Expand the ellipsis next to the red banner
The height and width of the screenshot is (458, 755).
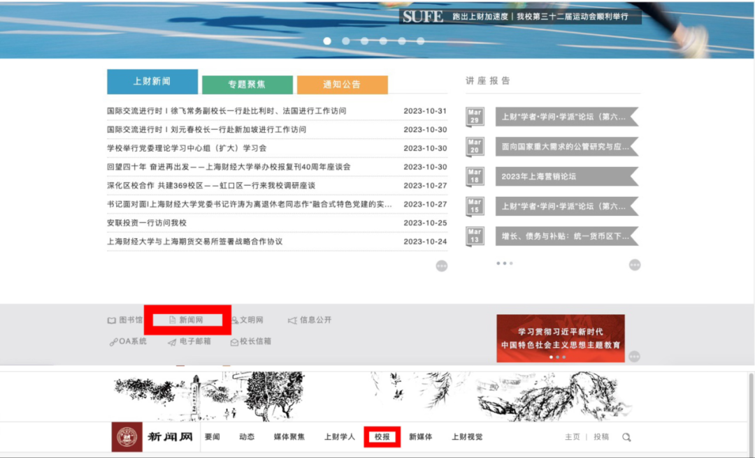click(x=635, y=356)
